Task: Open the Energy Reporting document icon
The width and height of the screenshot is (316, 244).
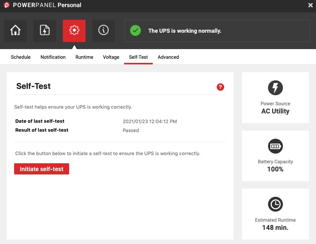Action: click(x=45, y=30)
